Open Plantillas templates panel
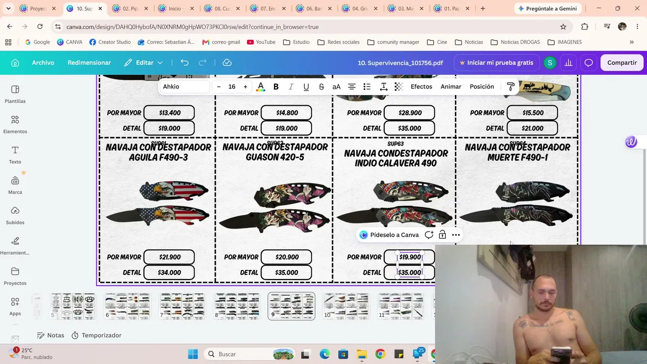Screen dimensions: 647x364 tap(15, 94)
